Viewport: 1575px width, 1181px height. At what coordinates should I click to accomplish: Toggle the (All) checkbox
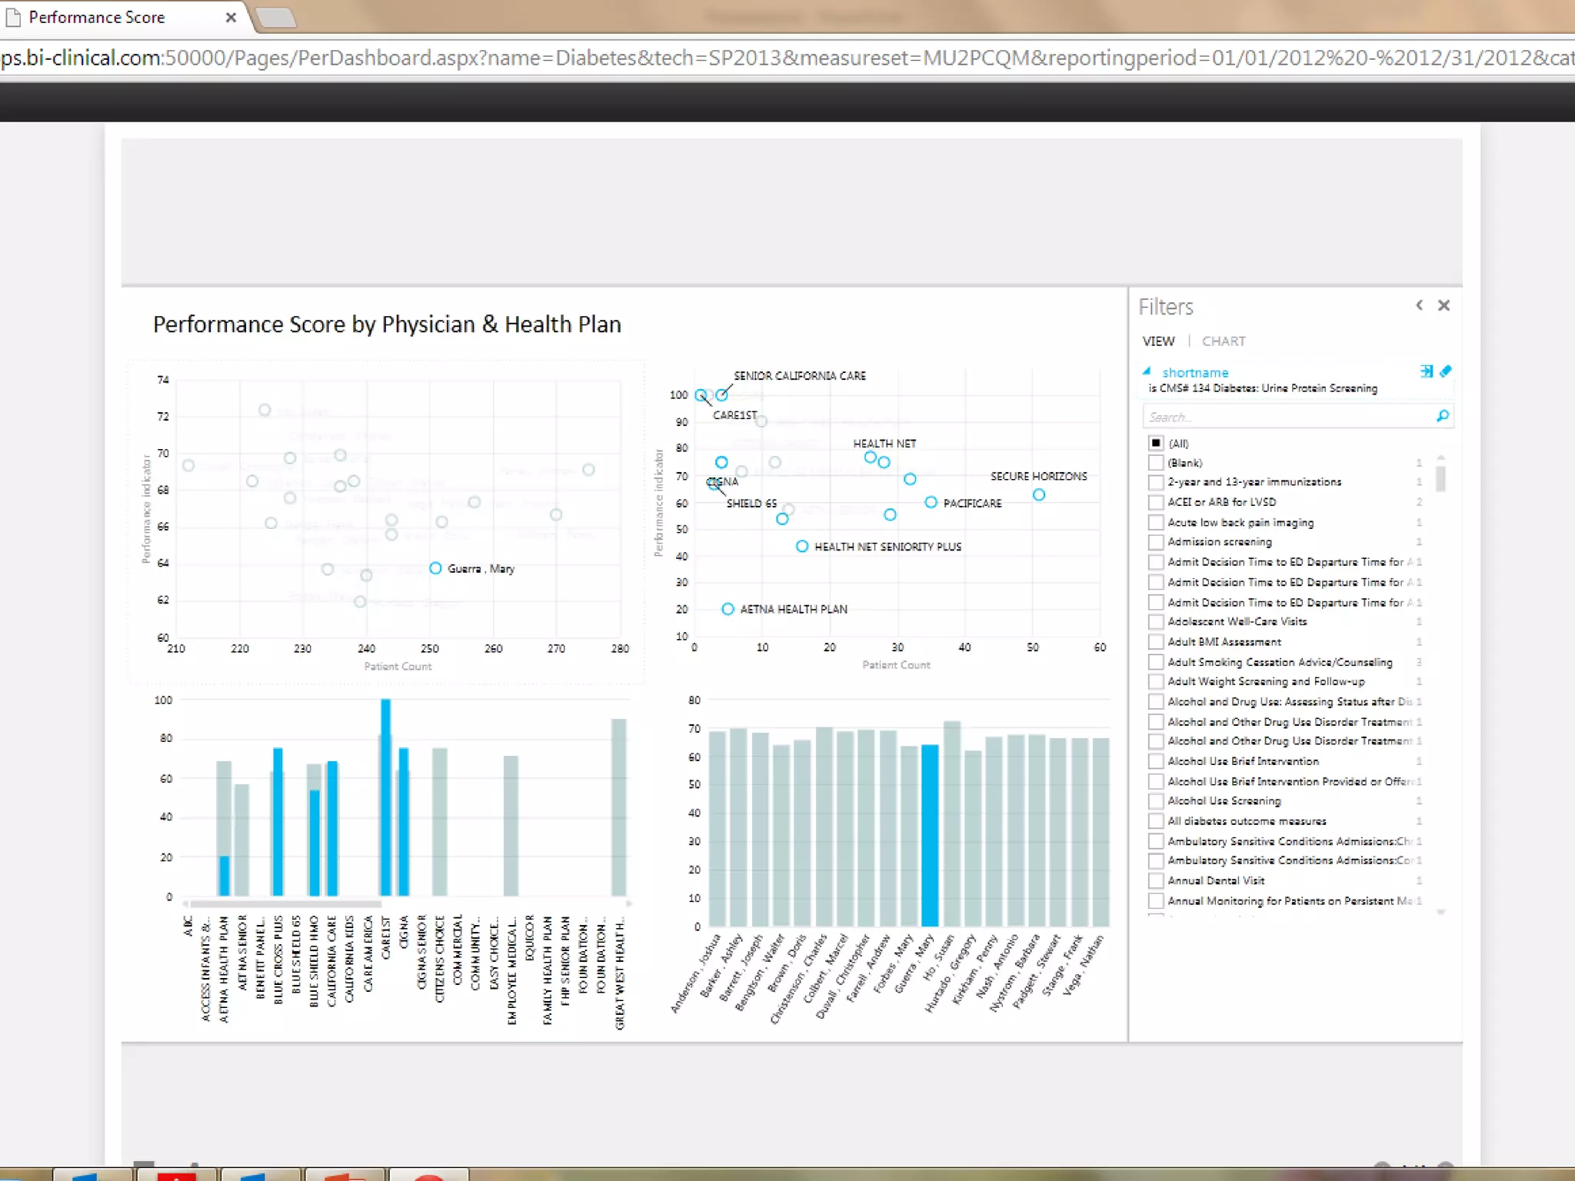[1156, 443]
